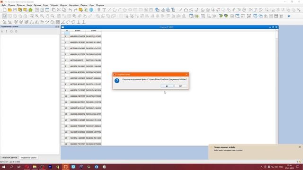Click the green puzzle piece modules icon
The width and height of the screenshot is (303, 170).
[x=30, y=10]
